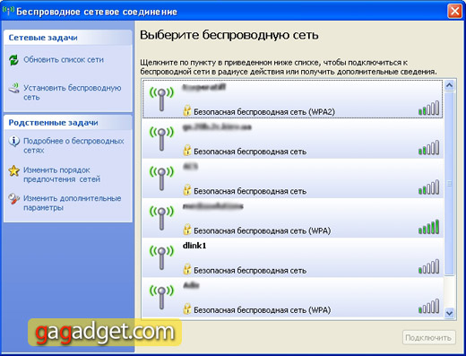466x356 pixels.
Task: Click the network list scroll down arrow
Action: pos(449,313)
